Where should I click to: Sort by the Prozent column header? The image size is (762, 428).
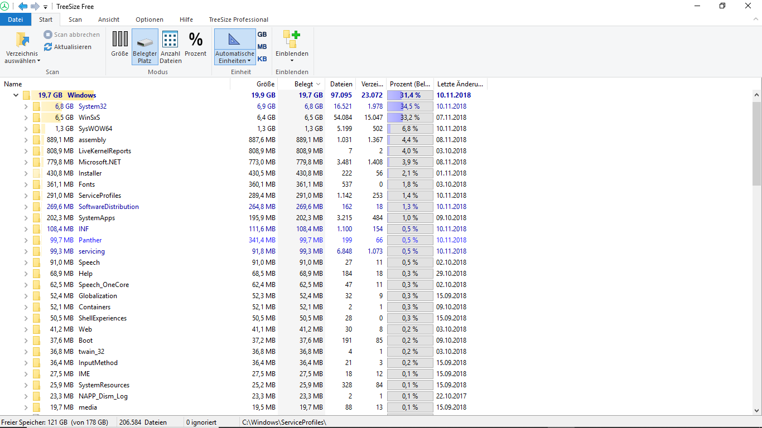(x=410, y=84)
